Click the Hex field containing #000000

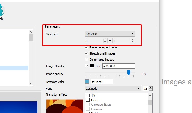point(119,66)
